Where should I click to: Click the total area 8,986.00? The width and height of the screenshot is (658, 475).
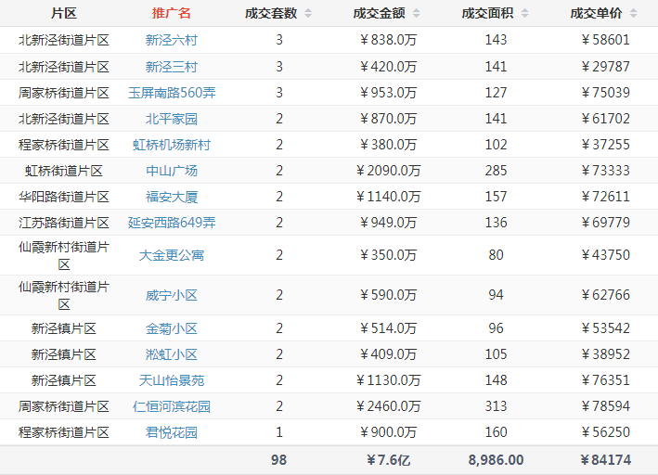point(496,460)
